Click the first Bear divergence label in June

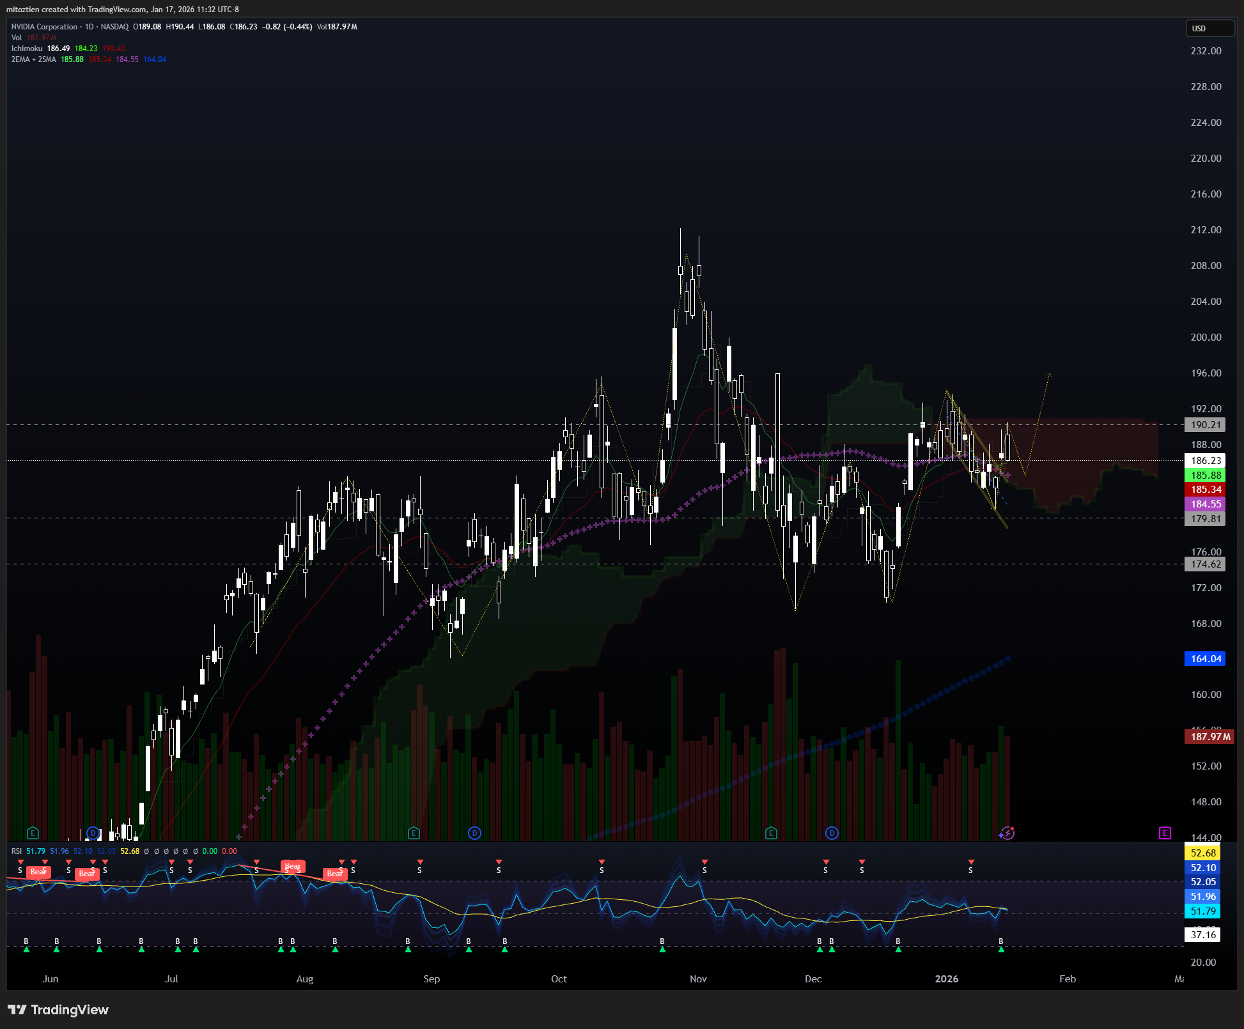coord(38,872)
